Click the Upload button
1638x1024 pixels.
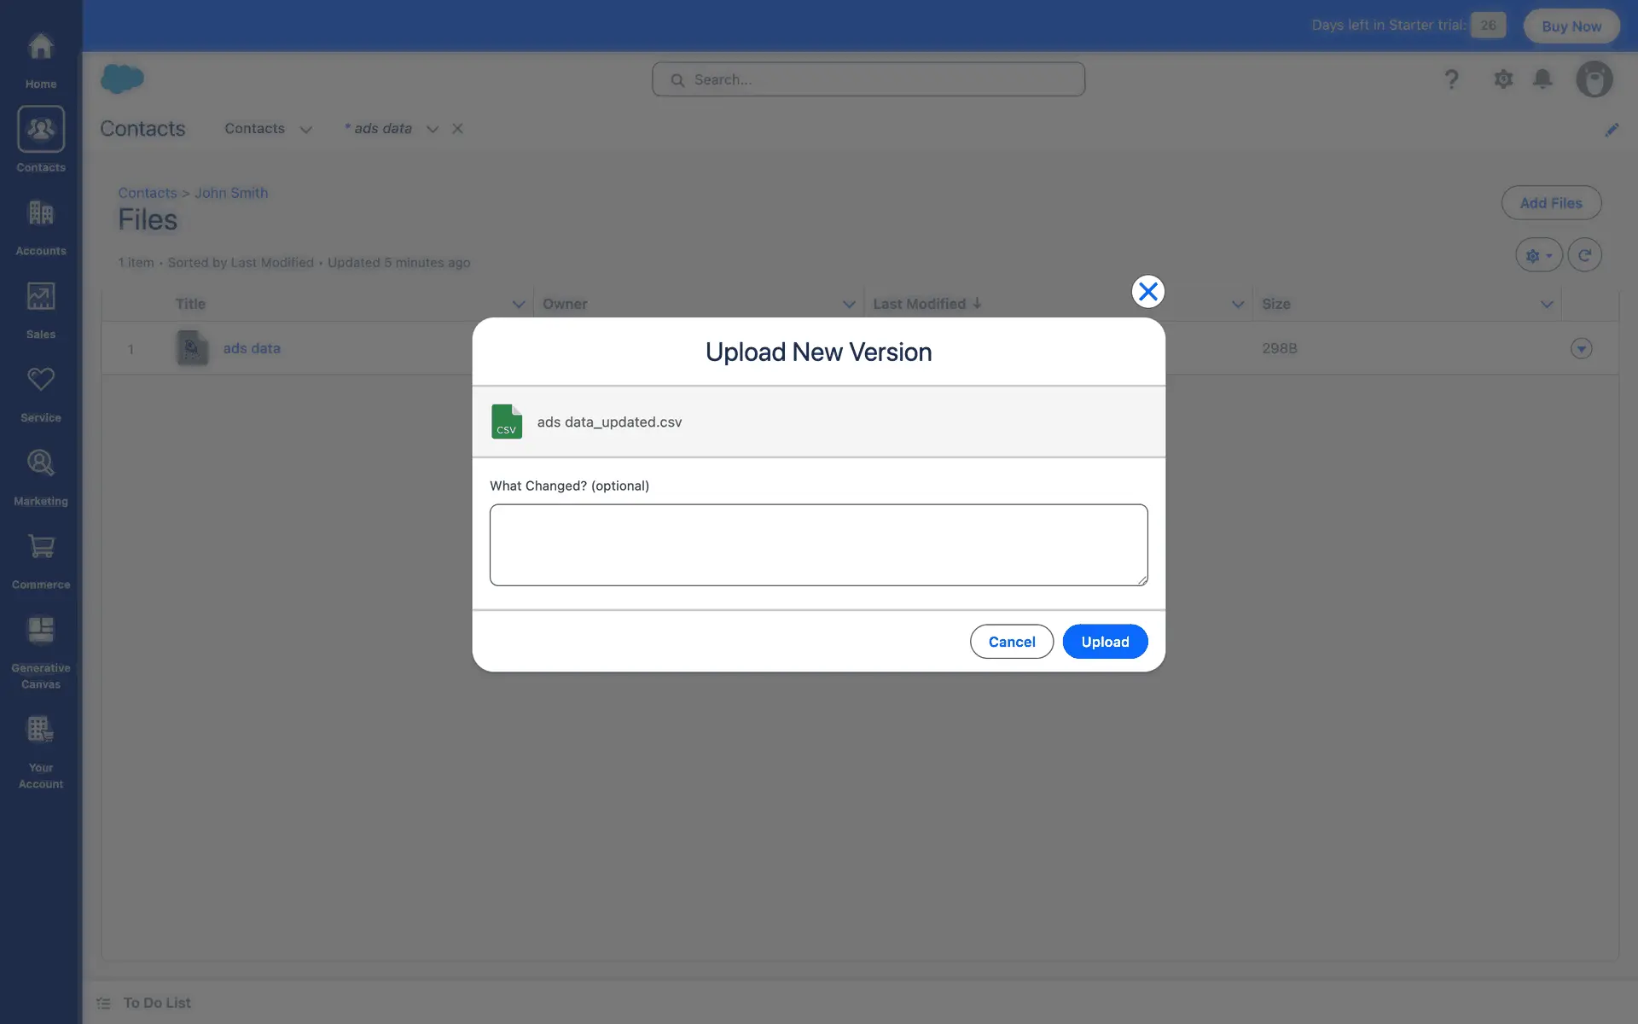1105,642
